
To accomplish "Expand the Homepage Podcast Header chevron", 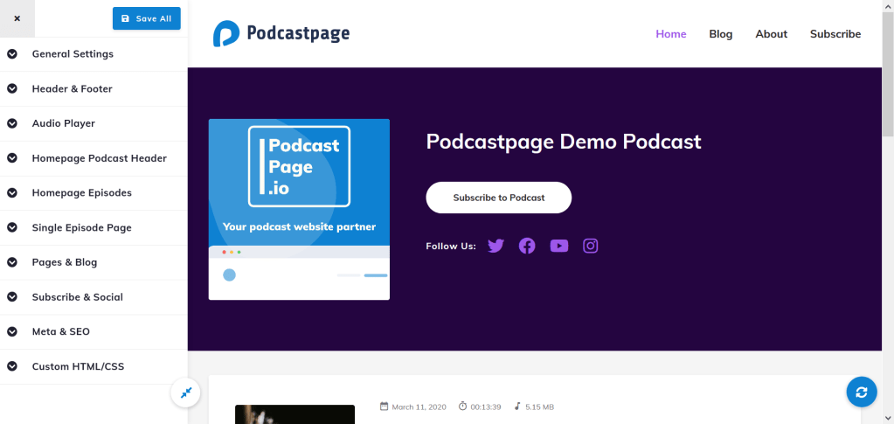I will [x=12, y=158].
